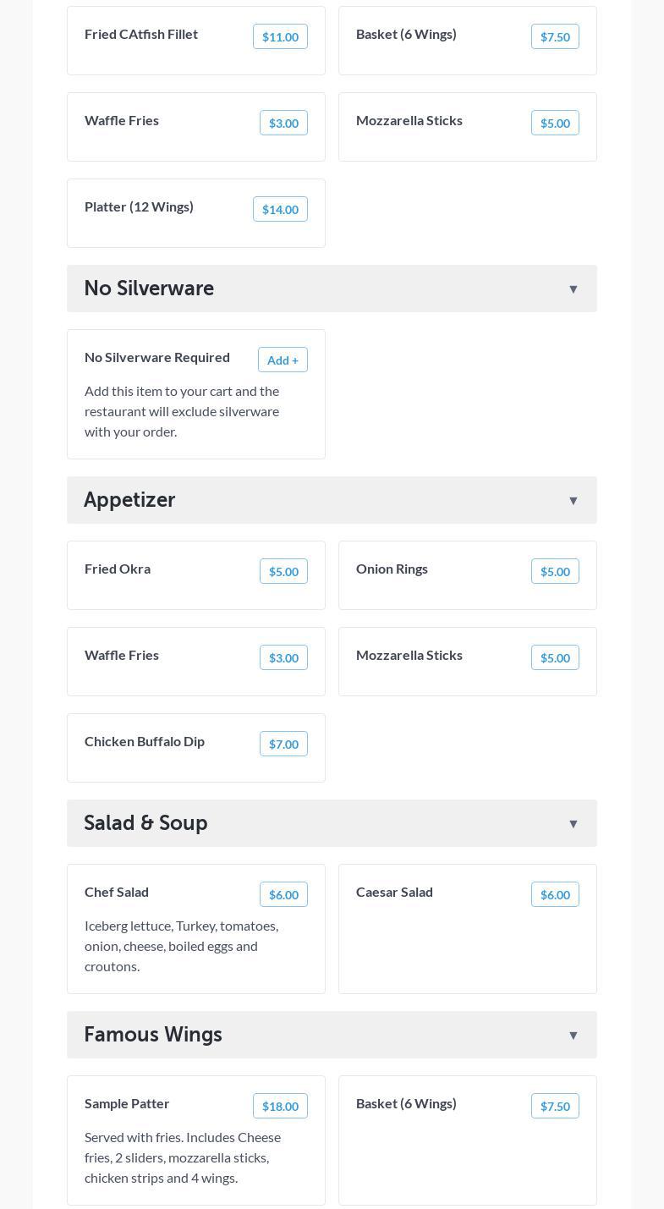Choose the $7.00 Chicken Buffalo Dip price
Screen dimensions: 664x1209
coord(283,744)
